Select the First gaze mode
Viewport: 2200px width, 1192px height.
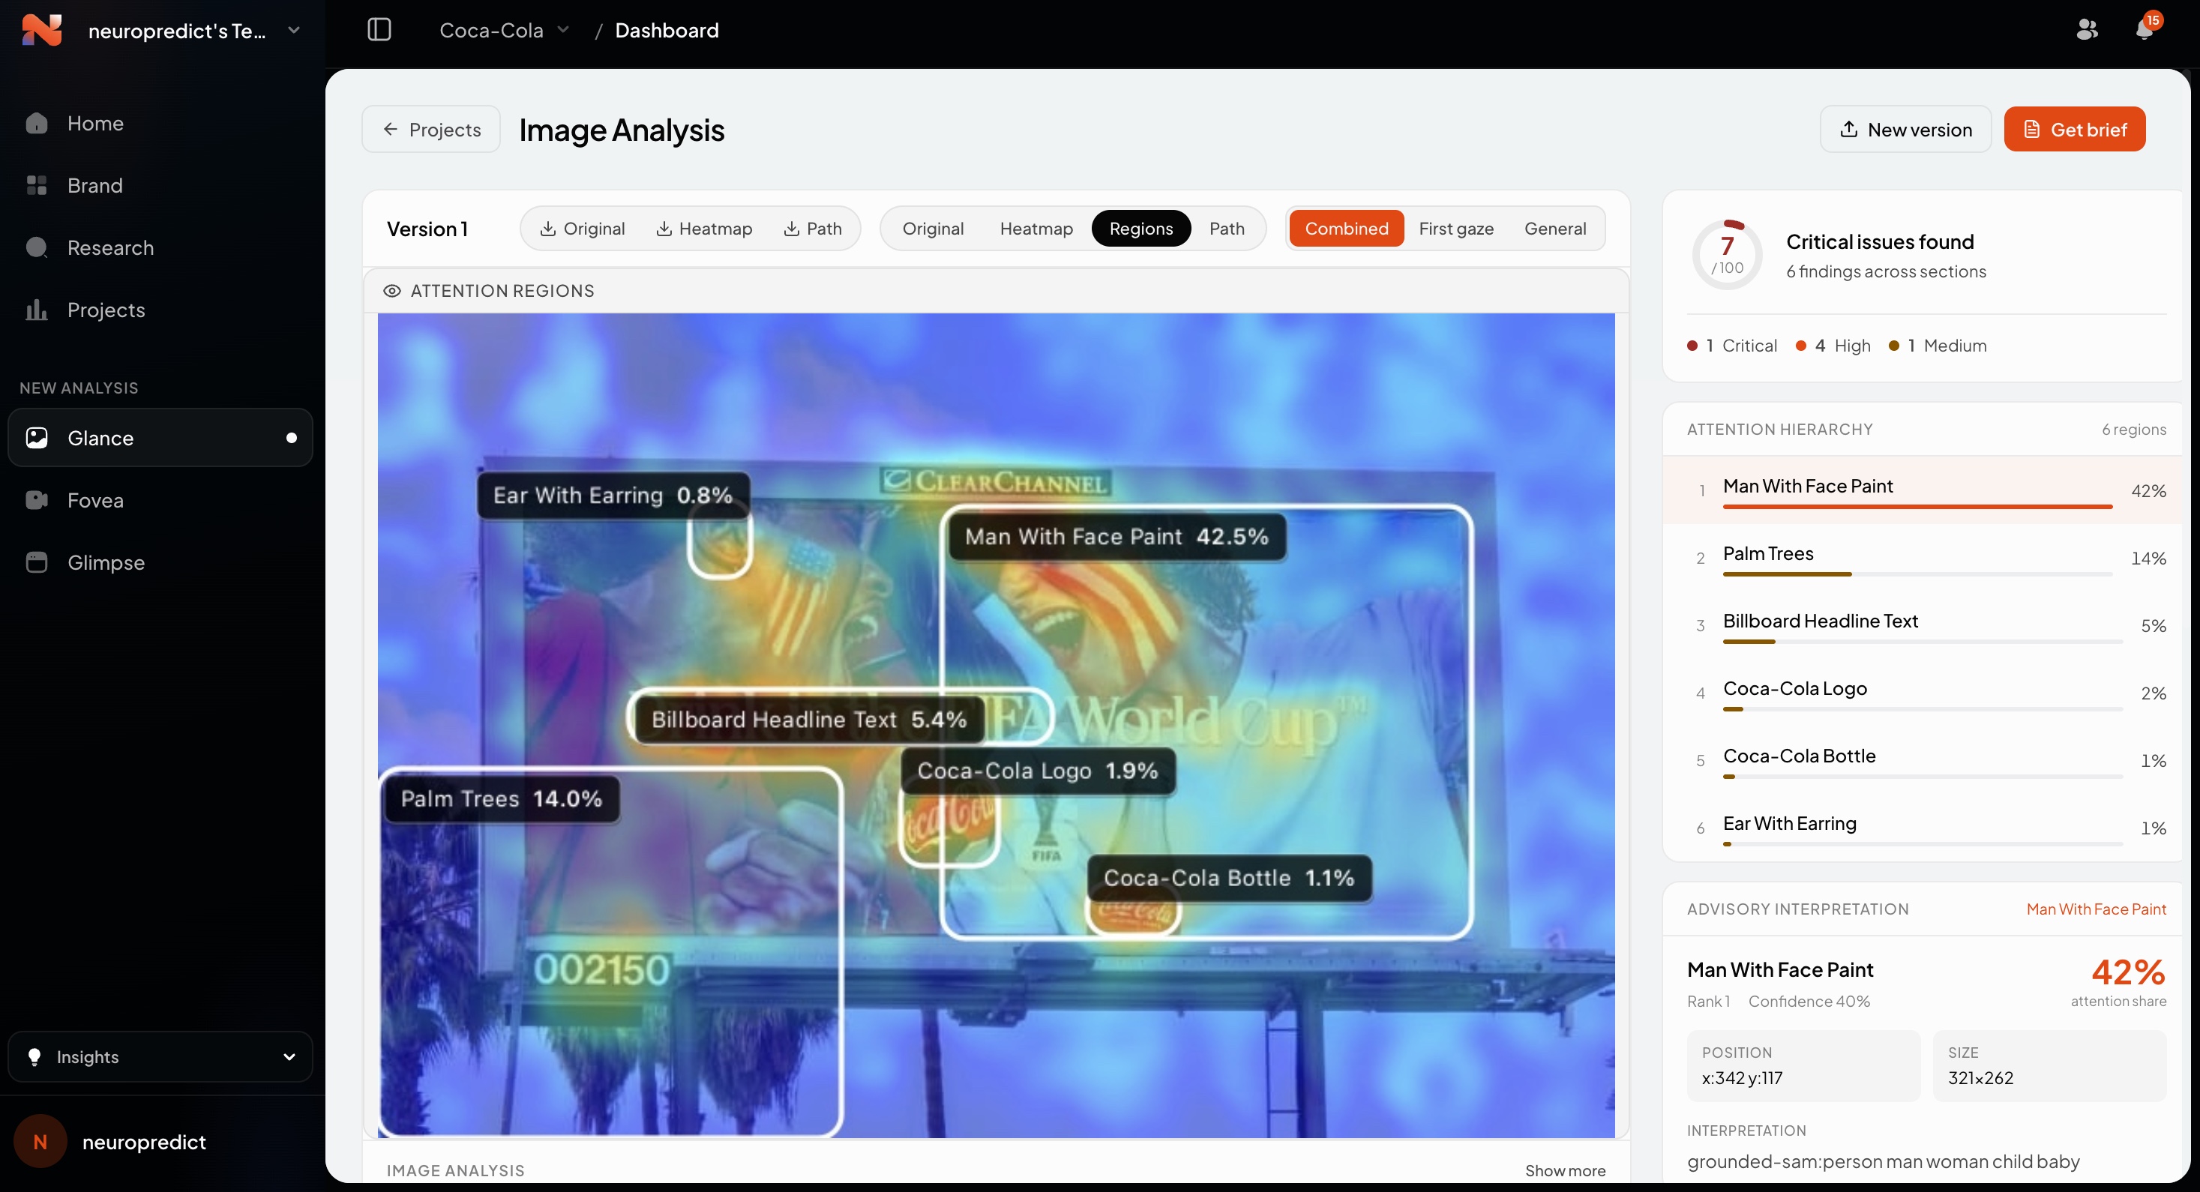[1456, 229]
